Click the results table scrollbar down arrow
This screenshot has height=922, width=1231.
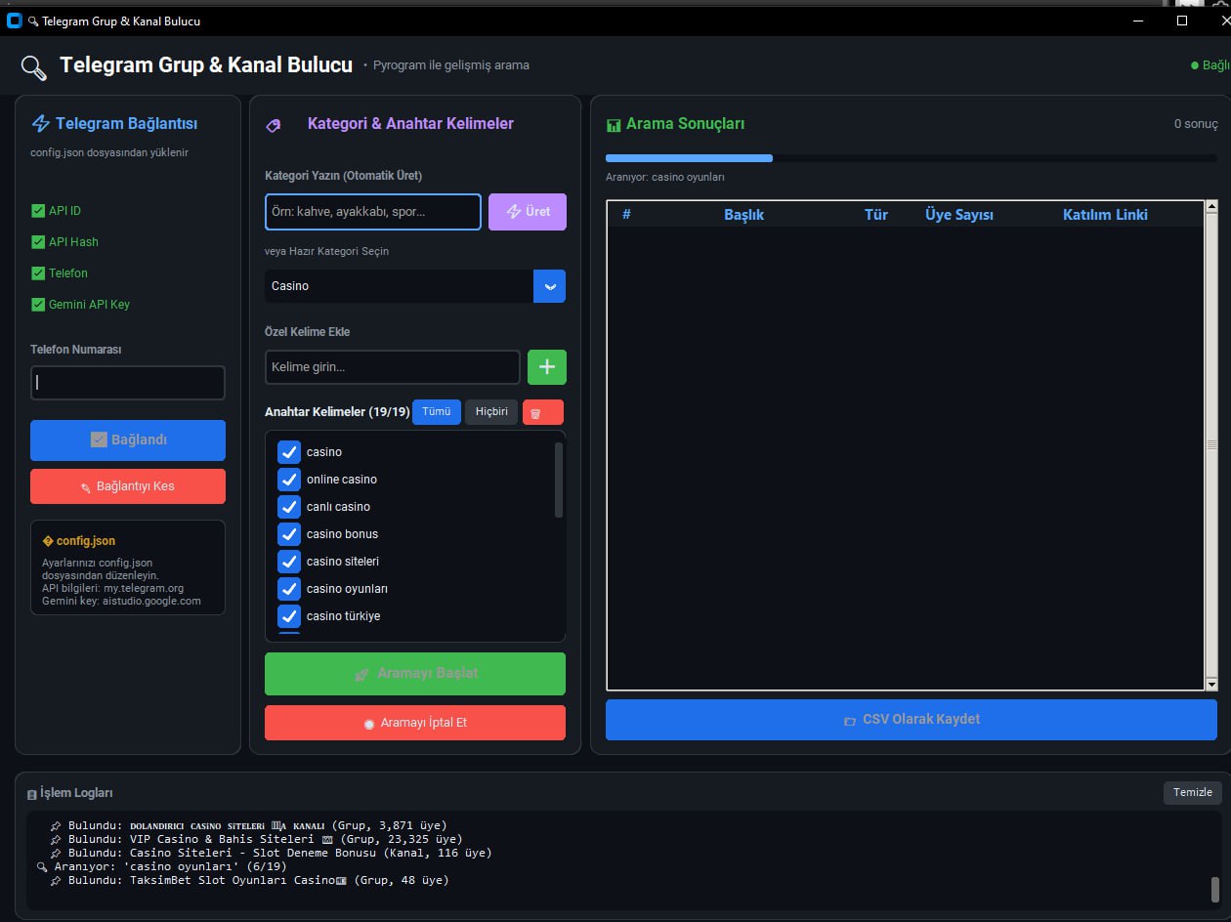(x=1211, y=685)
